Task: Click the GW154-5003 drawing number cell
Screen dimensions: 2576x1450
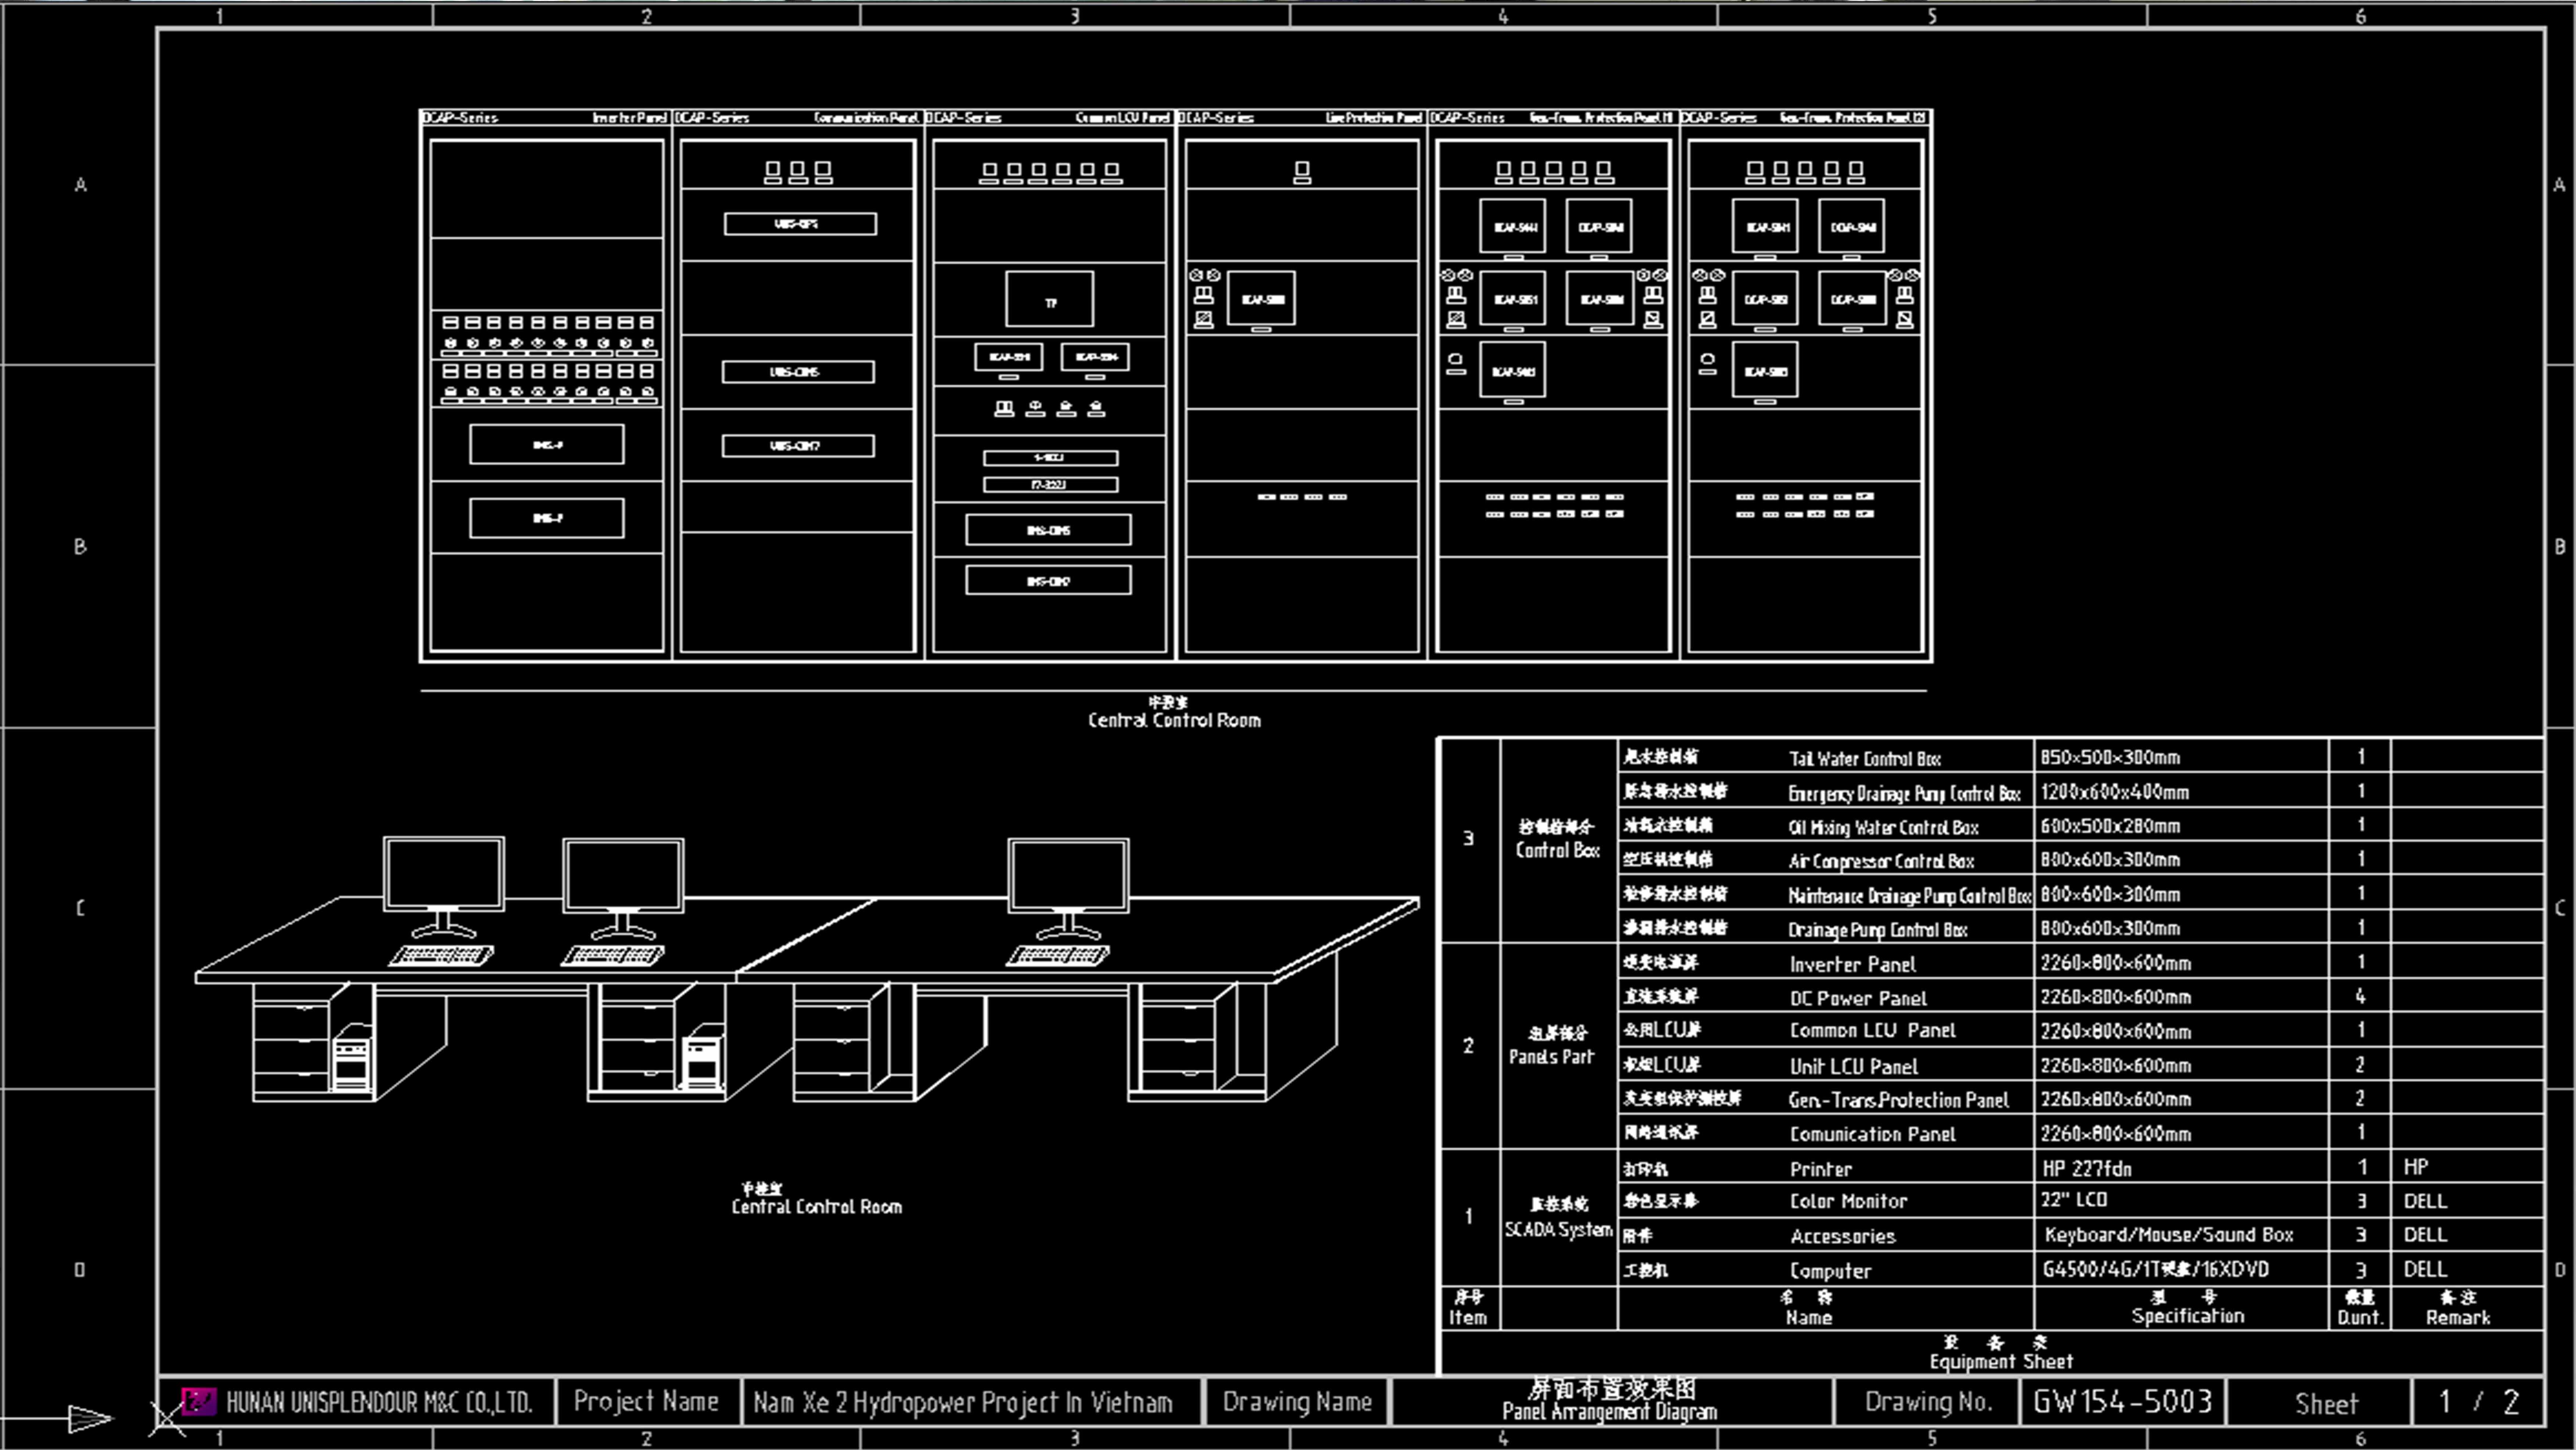Action: 2122,1401
